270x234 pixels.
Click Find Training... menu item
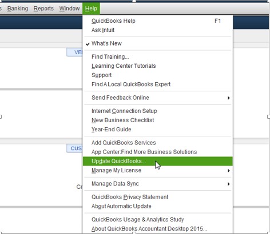click(158, 57)
